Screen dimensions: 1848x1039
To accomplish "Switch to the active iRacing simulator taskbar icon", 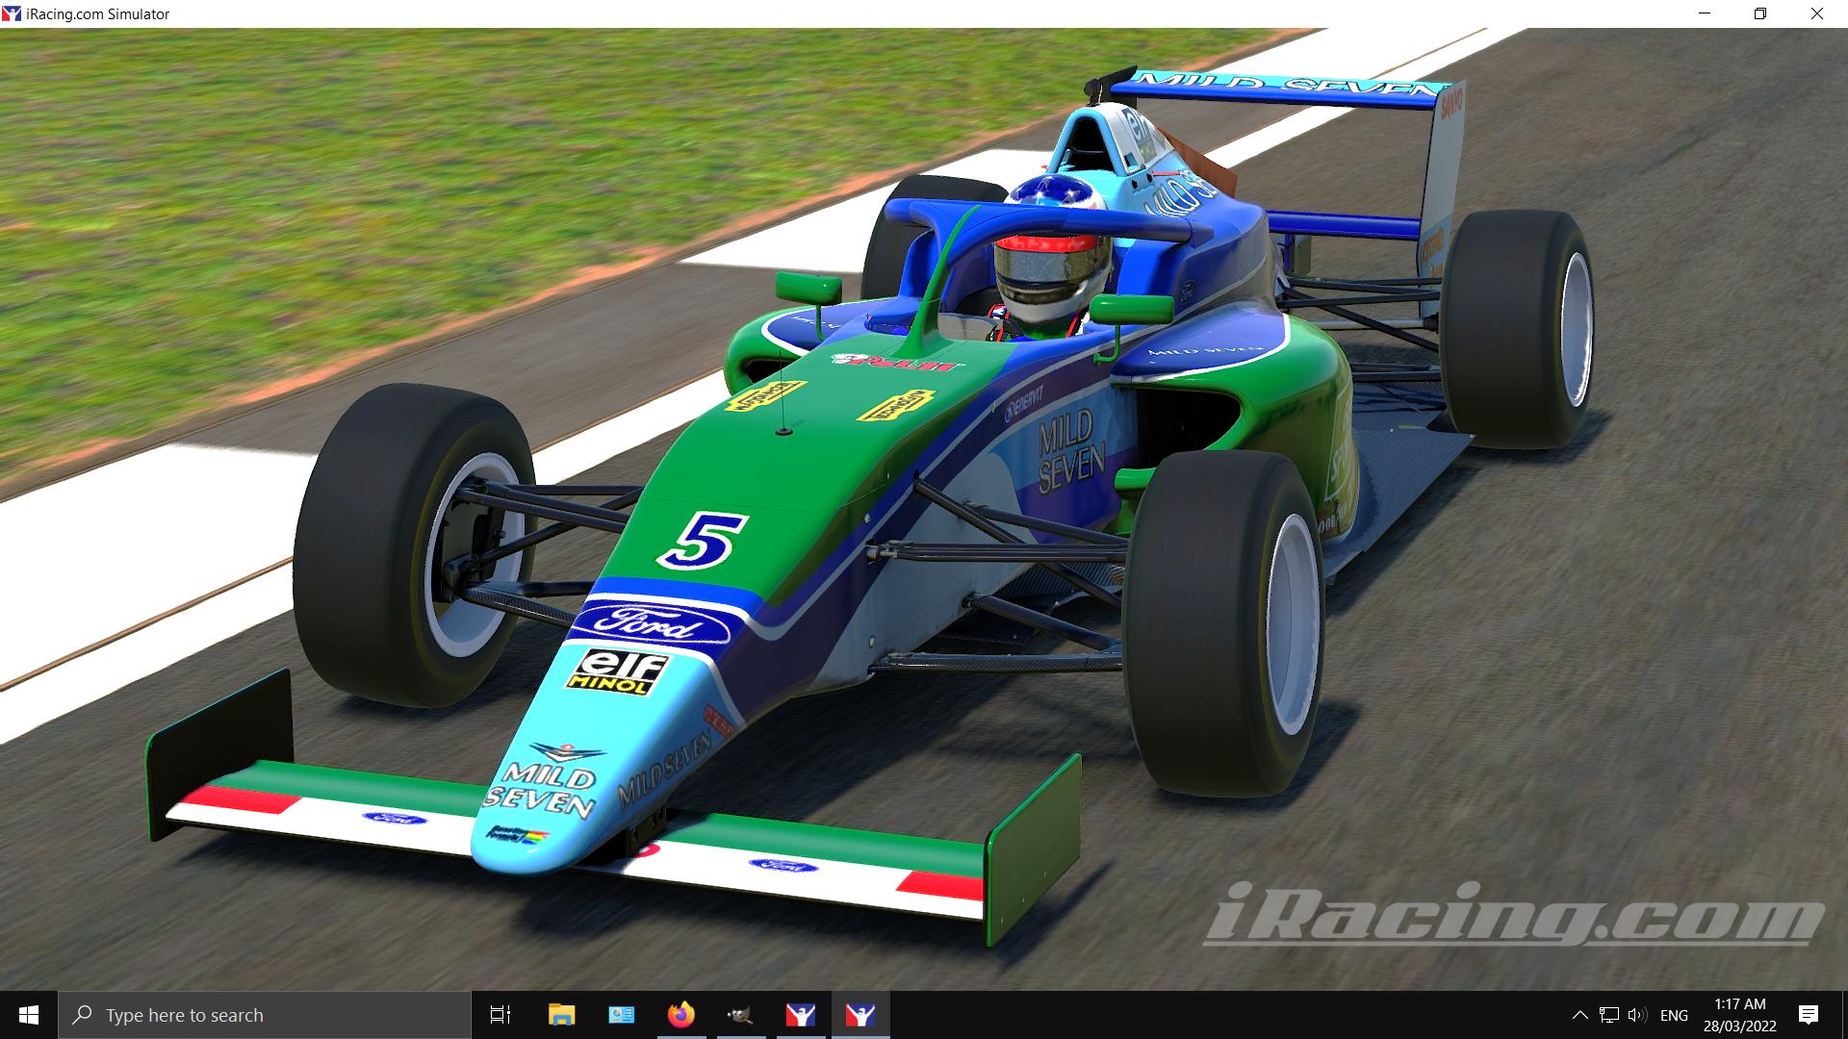I will (x=860, y=1015).
